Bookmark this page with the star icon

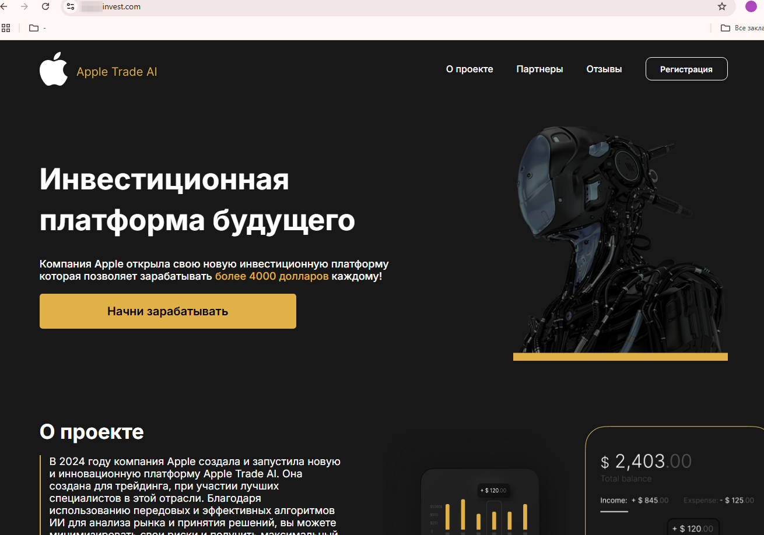[x=722, y=7]
